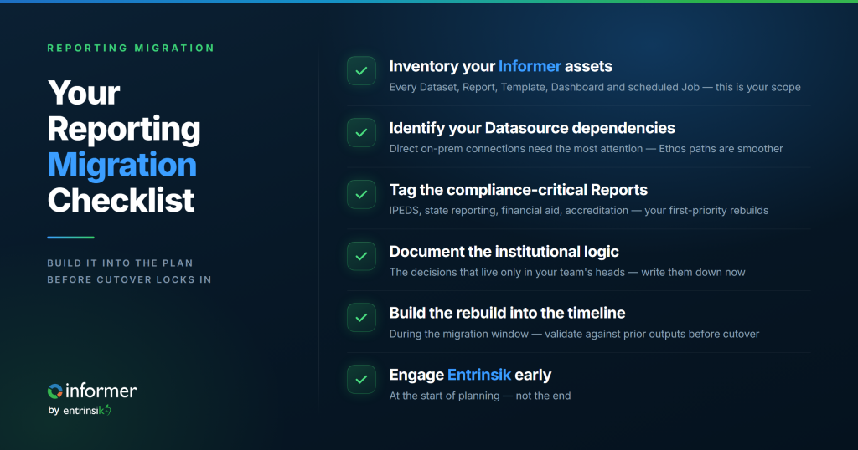Click the 'Your' heading word
This screenshot has width=858, height=450.
click(x=84, y=93)
